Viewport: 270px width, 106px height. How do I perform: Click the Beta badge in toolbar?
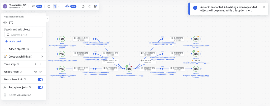pyautogui.click(x=73, y=6)
